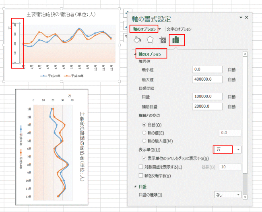Open the 目盛の種類 dropdown
Screen dimensions: 262x212
pos(228,195)
